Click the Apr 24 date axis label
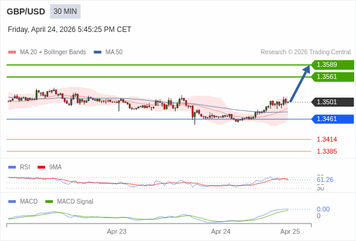 coord(221,231)
